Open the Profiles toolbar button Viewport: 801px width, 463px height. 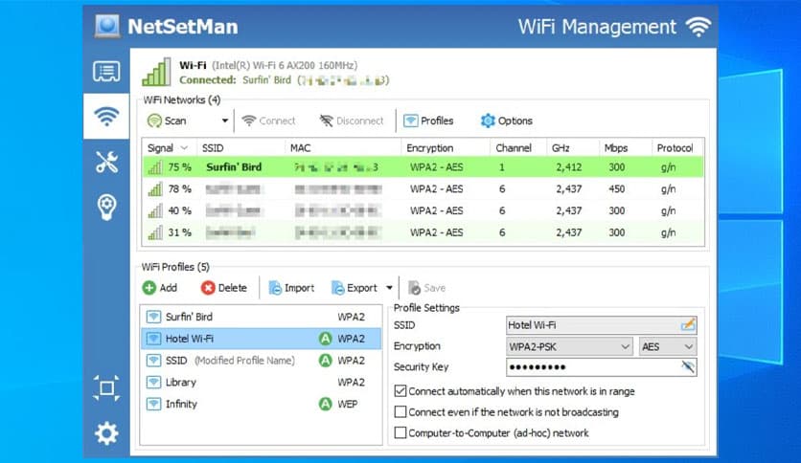point(428,121)
